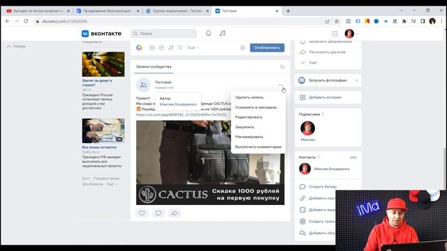Attach an article using the text lines icon
The width and height of the screenshot is (447, 251).
click(x=180, y=47)
